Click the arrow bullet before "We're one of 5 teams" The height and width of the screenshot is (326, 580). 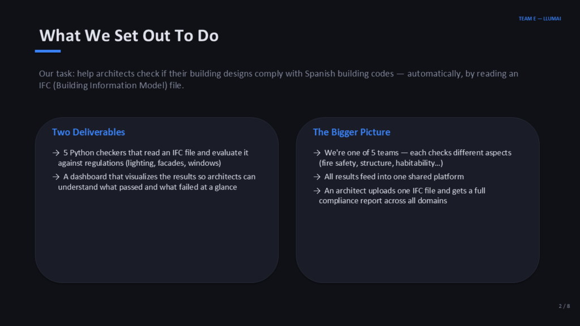[317, 153]
